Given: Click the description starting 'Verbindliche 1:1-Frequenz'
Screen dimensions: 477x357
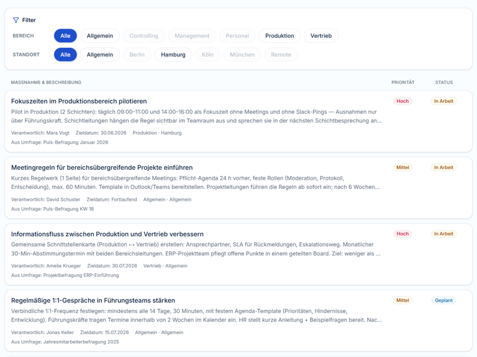Looking at the screenshot, I should 196,315.
